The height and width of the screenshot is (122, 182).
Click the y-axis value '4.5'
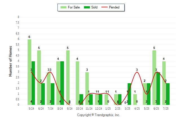click(x=17, y=56)
